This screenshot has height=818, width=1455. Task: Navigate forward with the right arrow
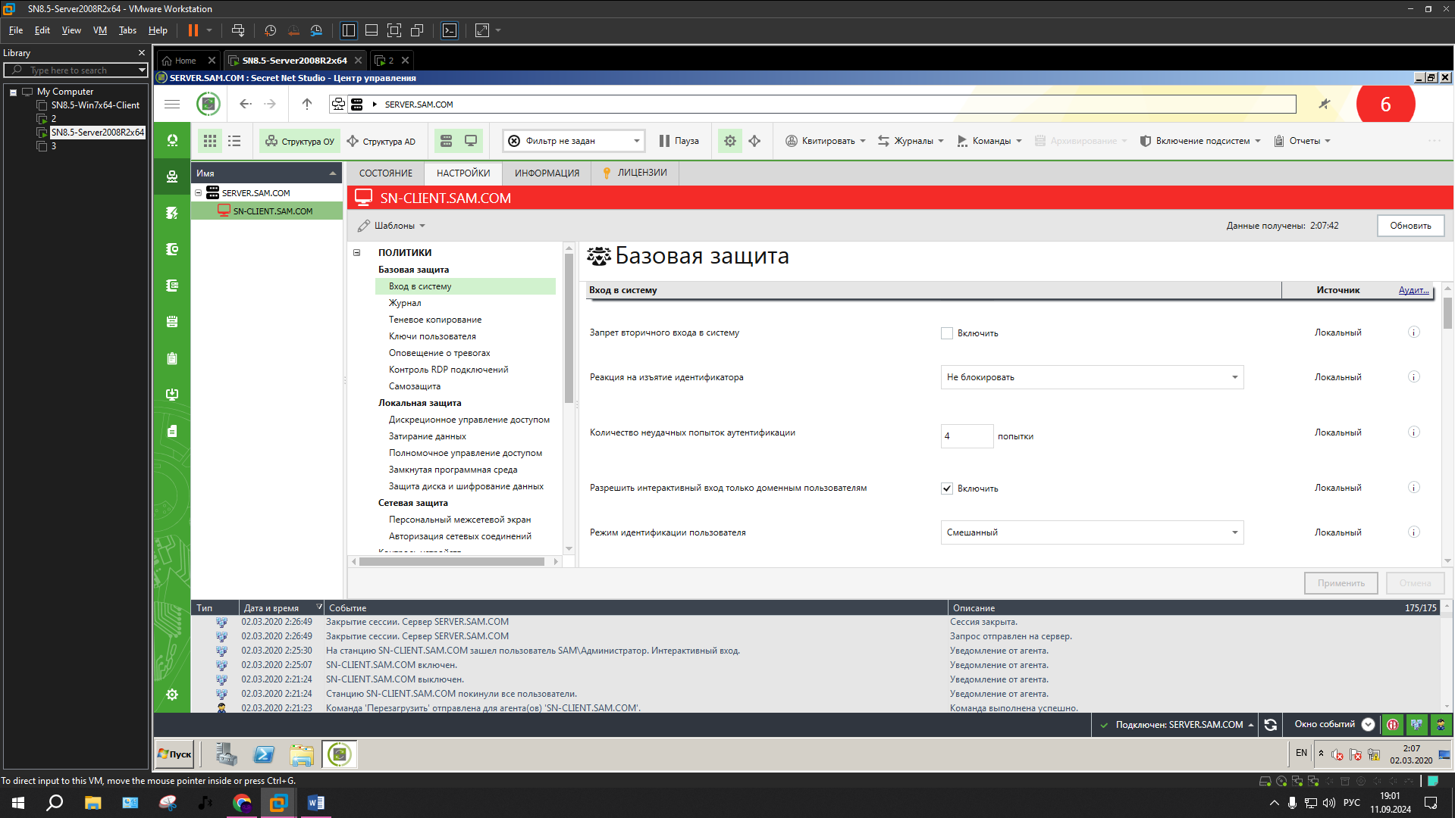pos(270,105)
